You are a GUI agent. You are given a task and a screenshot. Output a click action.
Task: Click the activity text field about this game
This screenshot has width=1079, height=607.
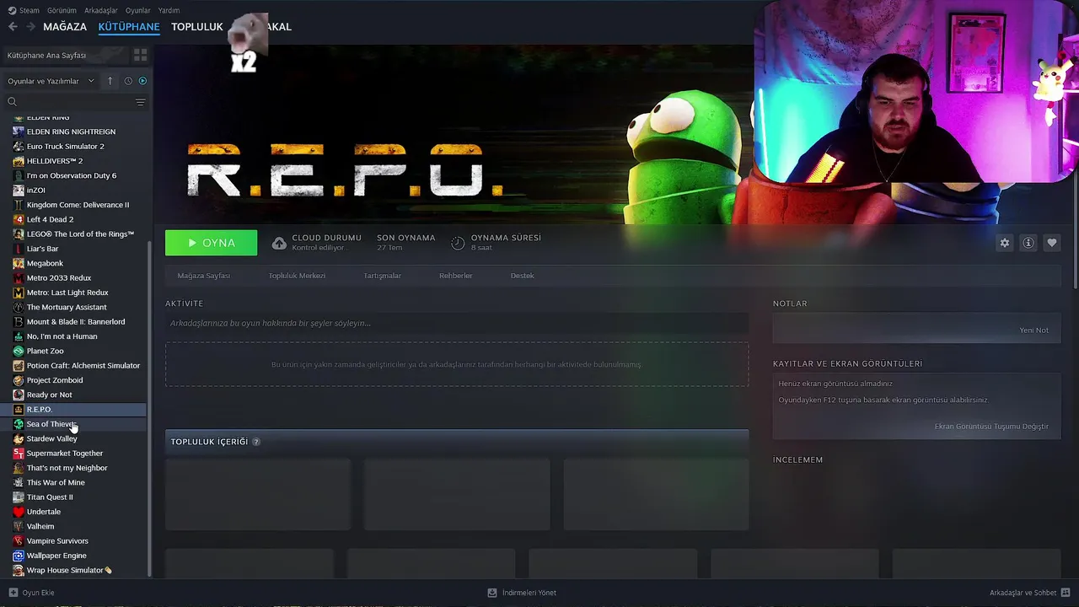pyautogui.click(x=457, y=323)
